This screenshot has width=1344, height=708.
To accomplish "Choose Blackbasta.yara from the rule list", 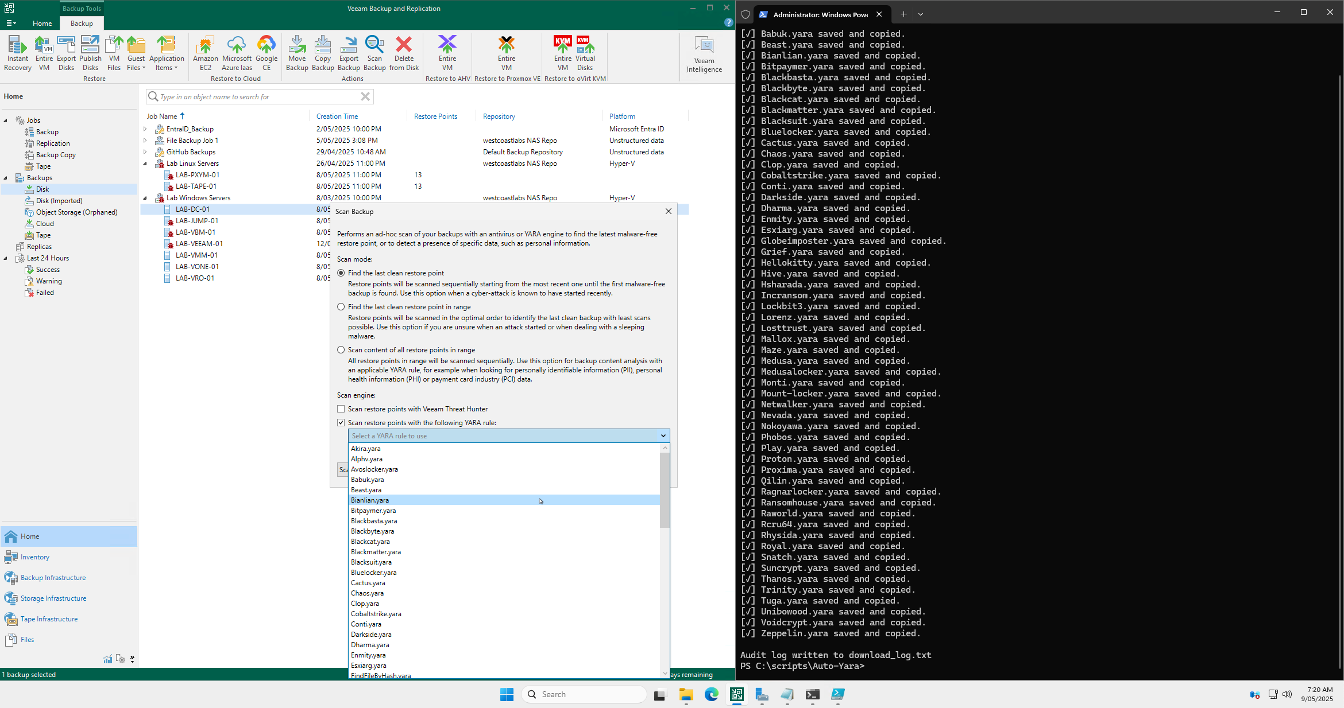I will click(x=374, y=521).
